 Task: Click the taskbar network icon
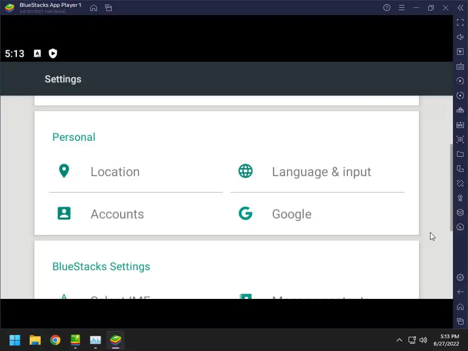(x=412, y=340)
